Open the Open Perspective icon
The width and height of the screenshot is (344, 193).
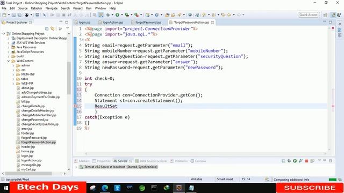click(325, 15)
